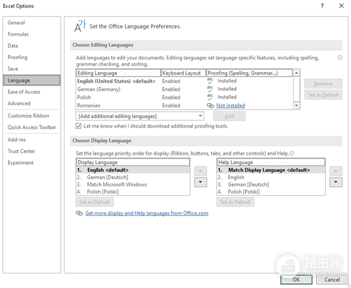This screenshot has height=288, width=351.
Task: Open the Help question mark in title bar
Action: pos(322,6)
